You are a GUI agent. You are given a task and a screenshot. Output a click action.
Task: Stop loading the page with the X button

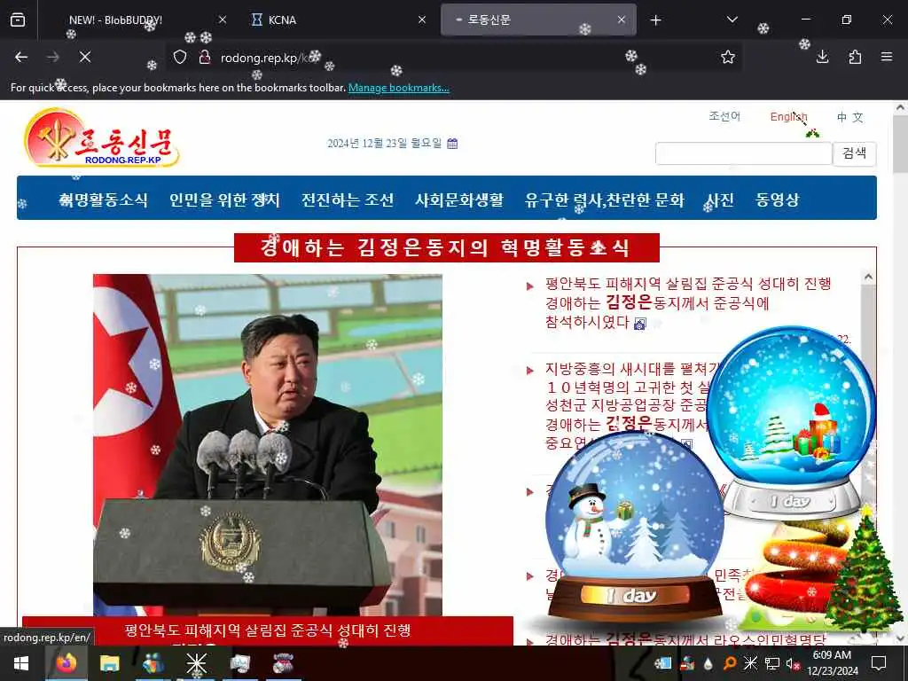[84, 57]
